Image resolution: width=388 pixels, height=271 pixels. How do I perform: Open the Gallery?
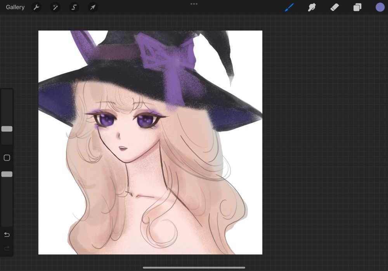tap(15, 7)
